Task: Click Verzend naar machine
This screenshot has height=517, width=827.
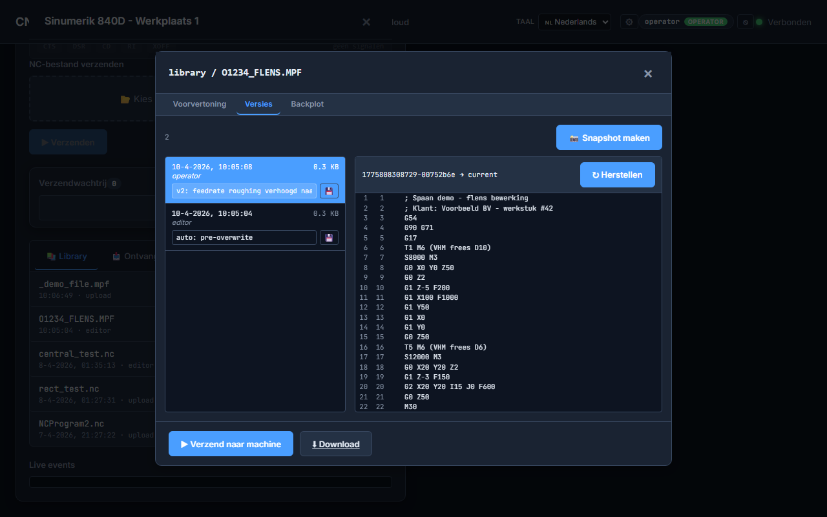Action: [x=231, y=444]
